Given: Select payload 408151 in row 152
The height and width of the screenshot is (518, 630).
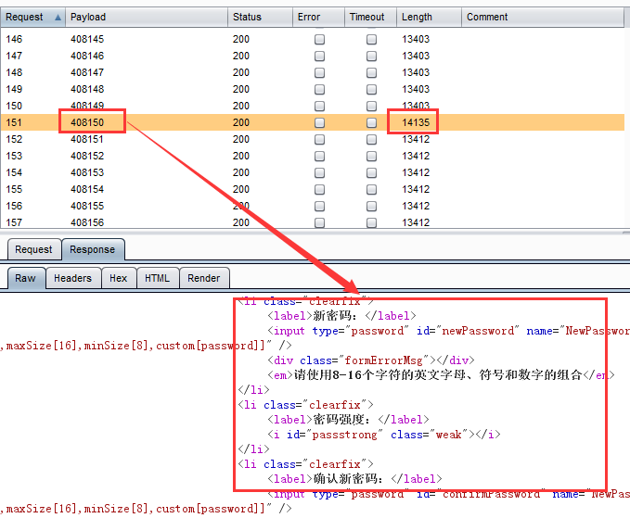Looking at the screenshot, I should tap(87, 139).
